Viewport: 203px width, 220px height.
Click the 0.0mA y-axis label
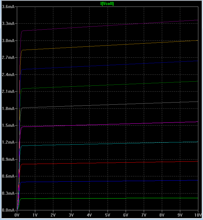(x=8, y=210)
